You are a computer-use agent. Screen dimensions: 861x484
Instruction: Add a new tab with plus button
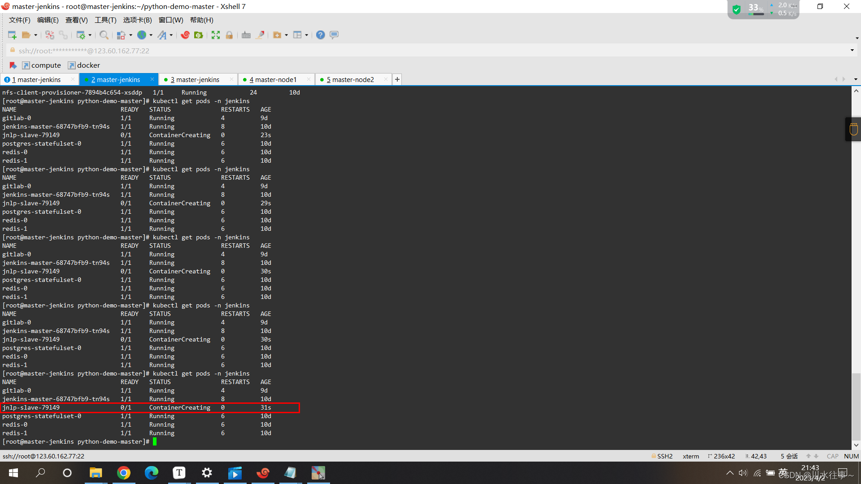[x=397, y=79]
